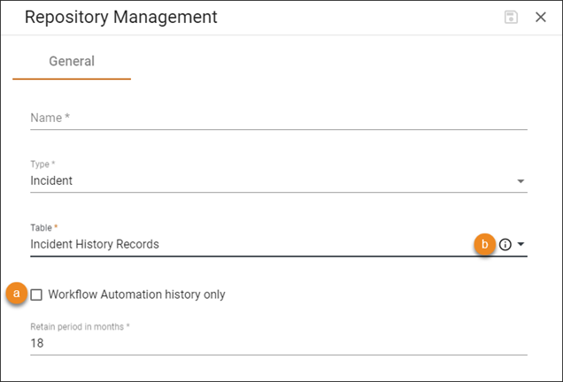Click the Type field label
The image size is (563, 382).
coord(42,164)
